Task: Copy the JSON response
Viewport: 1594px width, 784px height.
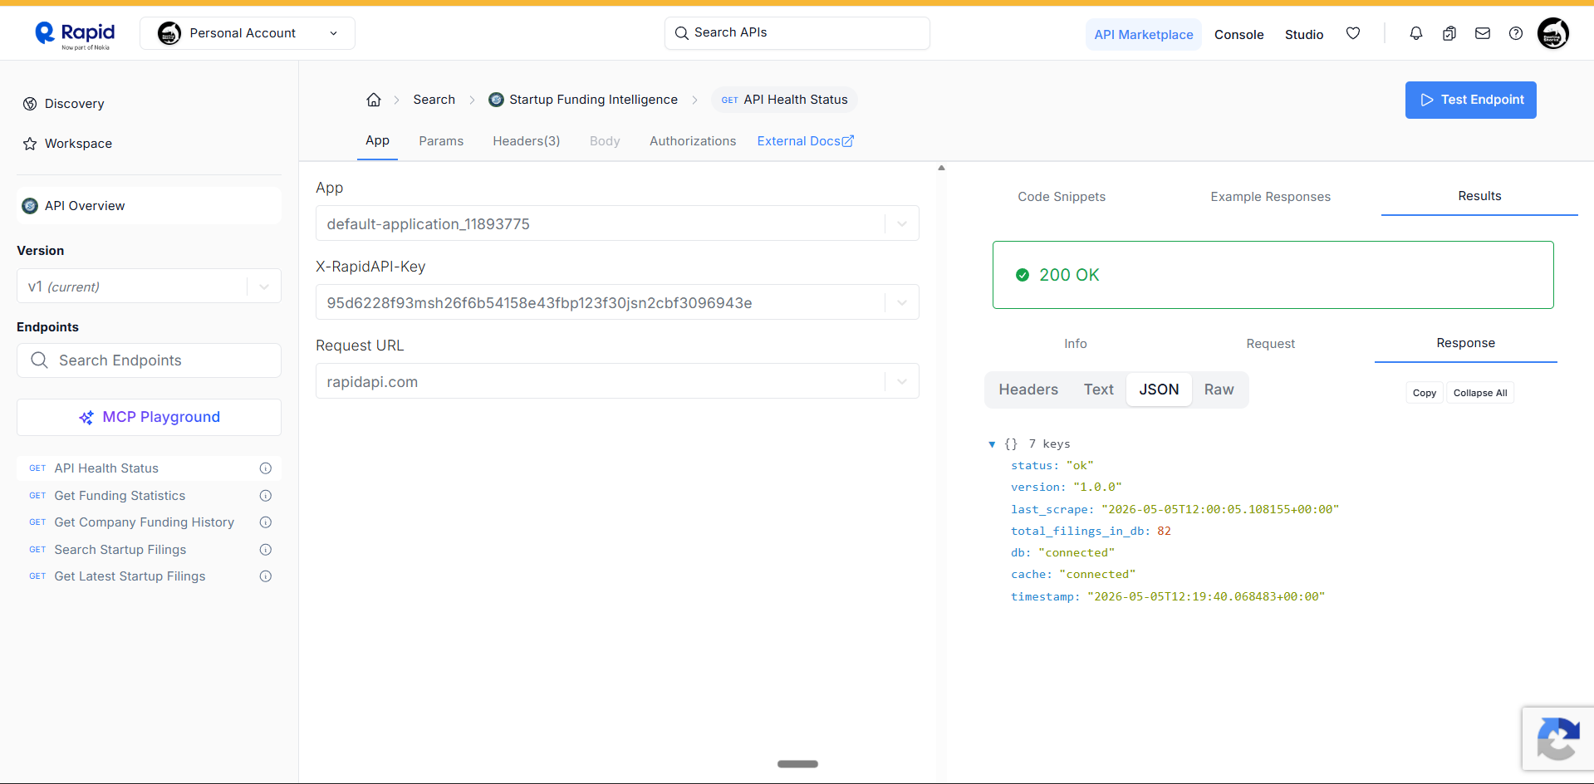Action: click(1425, 393)
